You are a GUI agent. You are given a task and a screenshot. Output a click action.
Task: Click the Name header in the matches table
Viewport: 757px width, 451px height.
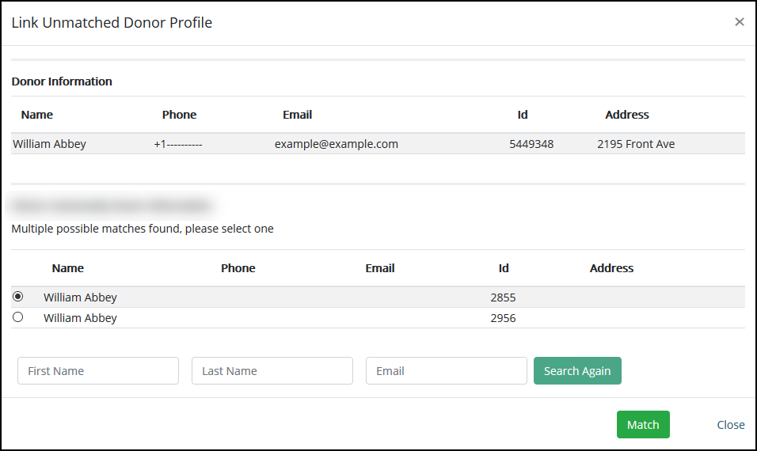68,268
